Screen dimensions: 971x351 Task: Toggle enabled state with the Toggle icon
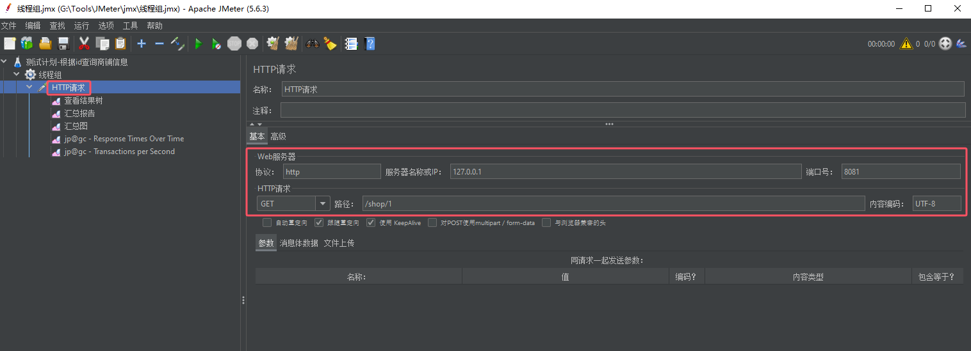click(x=177, y=43)
